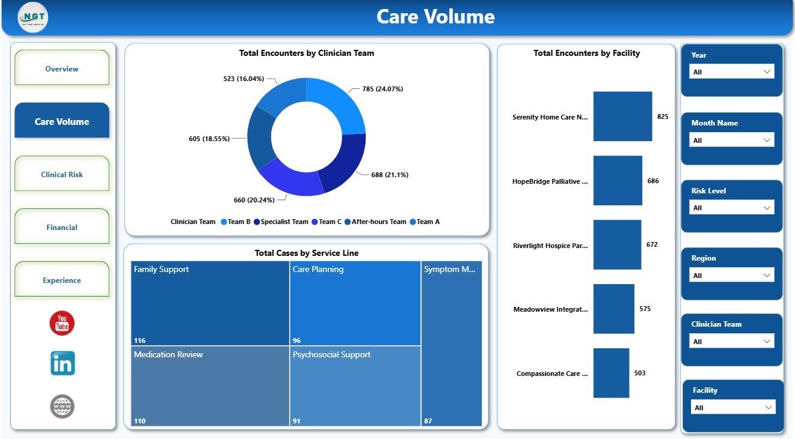Select the Compassionate Care bar
This screenshot has width=795, height=439.
(611, 373)
